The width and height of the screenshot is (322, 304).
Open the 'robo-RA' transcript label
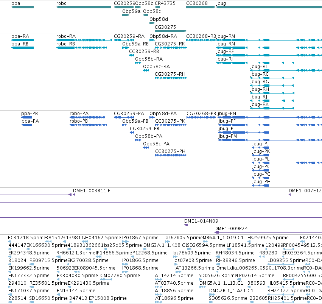coord(66,36)
